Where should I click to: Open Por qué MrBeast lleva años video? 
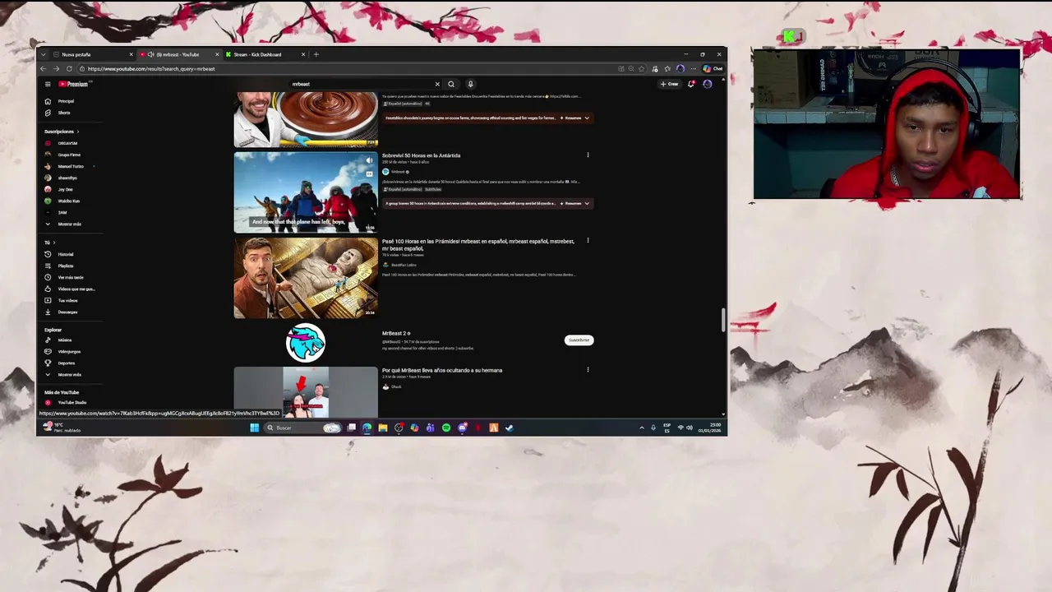pos(442,370)
